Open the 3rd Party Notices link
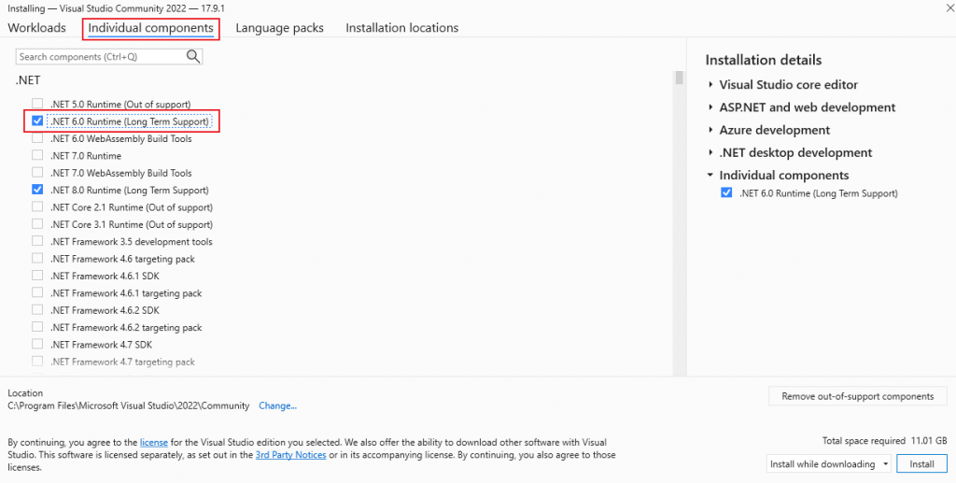 click(x=291, y=455)
